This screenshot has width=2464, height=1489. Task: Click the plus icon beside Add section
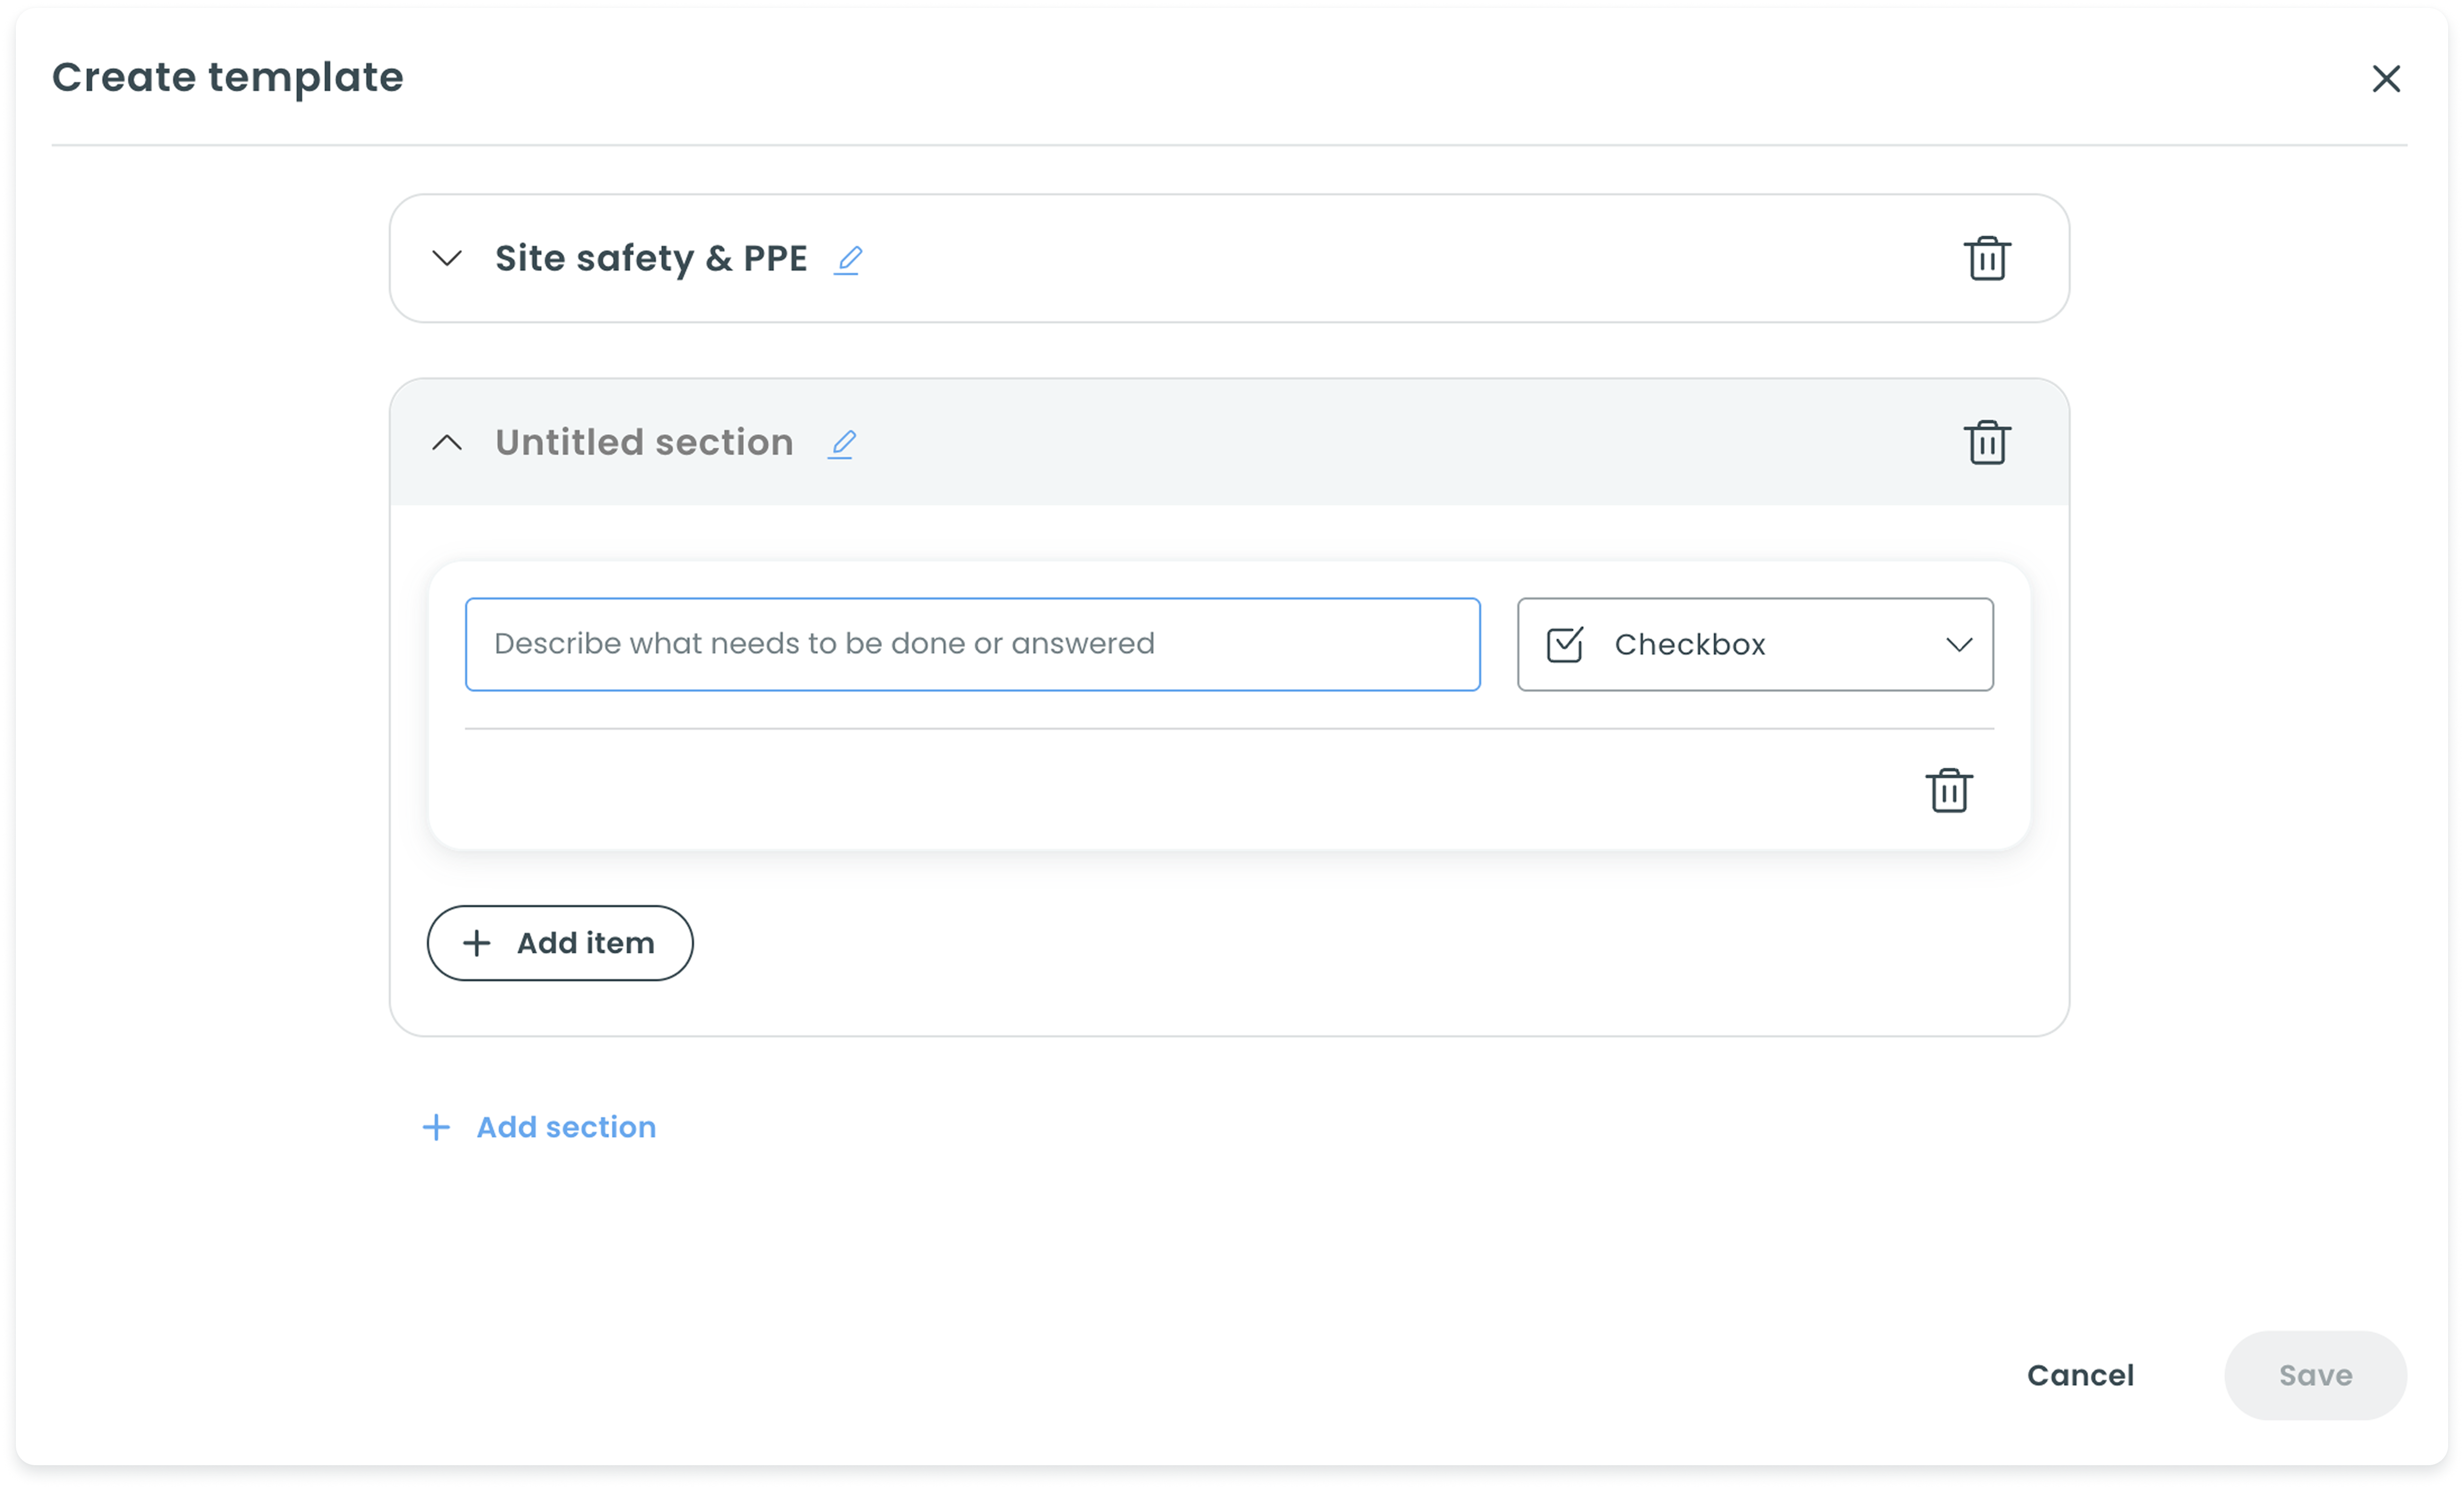pyautogui.click(x=436, y=1128)
